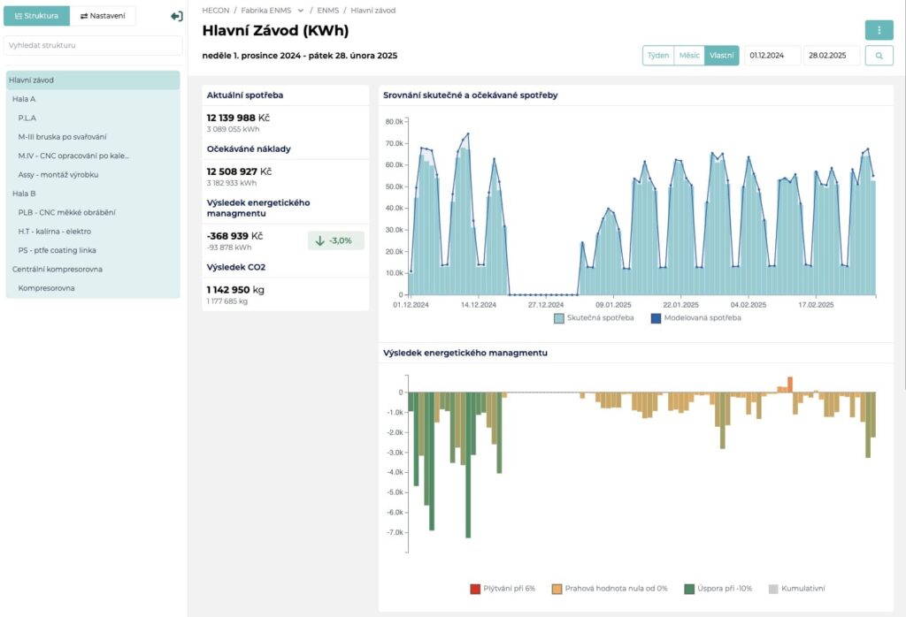Toggle the Modelovaná spotřeba legend swatch
906x617 pixels.
pyautogui.click(x=656, y=318)
